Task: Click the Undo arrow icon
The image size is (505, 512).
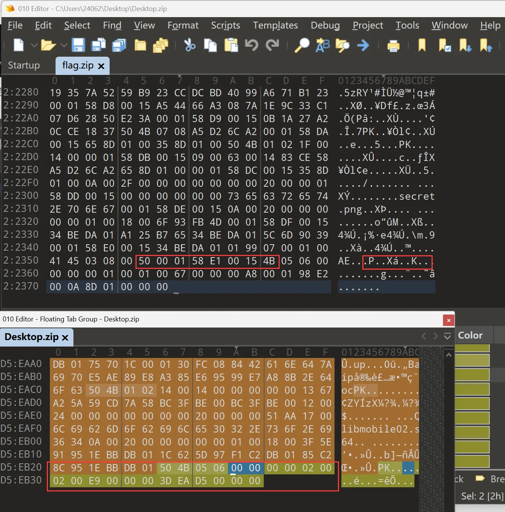Action: click(252, 45)
